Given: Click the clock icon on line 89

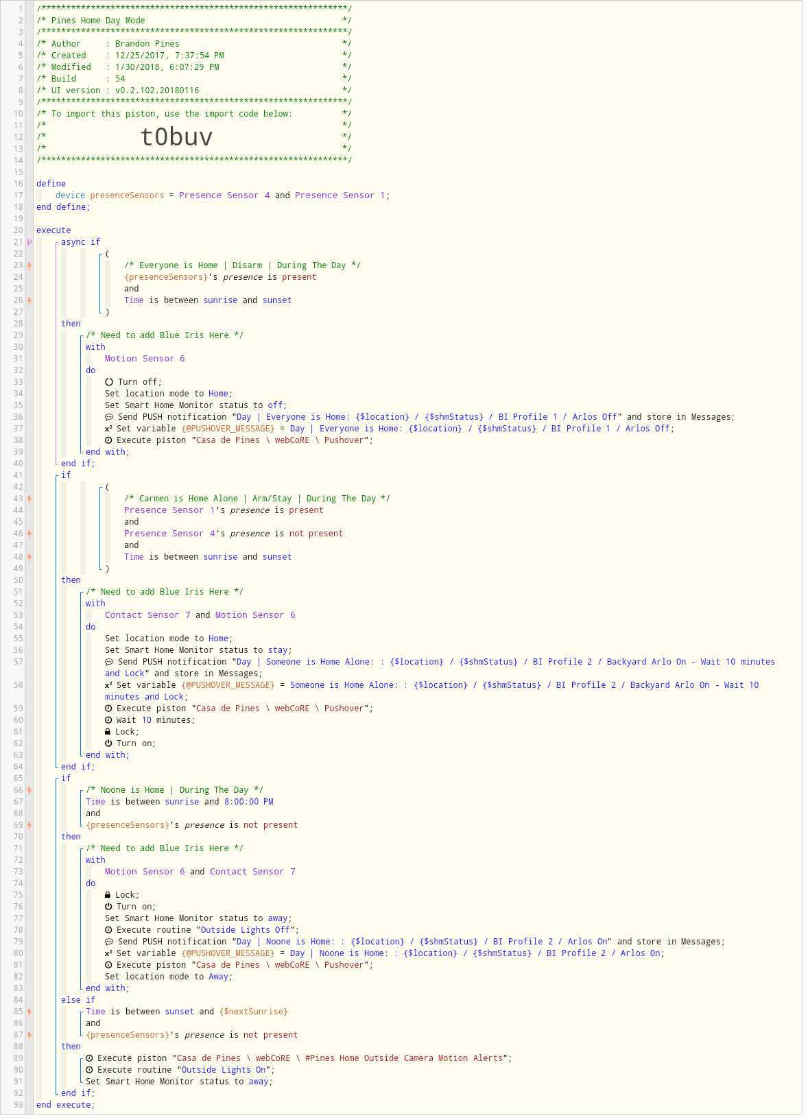Looking at the screenshot, I should tap(89, 1058).
